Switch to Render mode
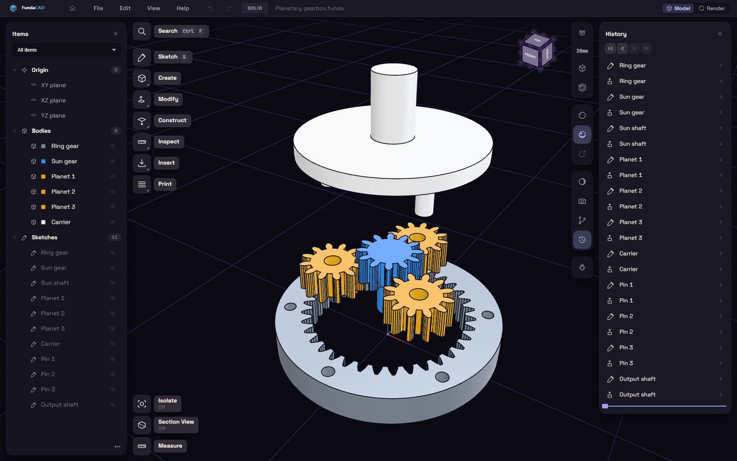737x461 pixels. 712,8
